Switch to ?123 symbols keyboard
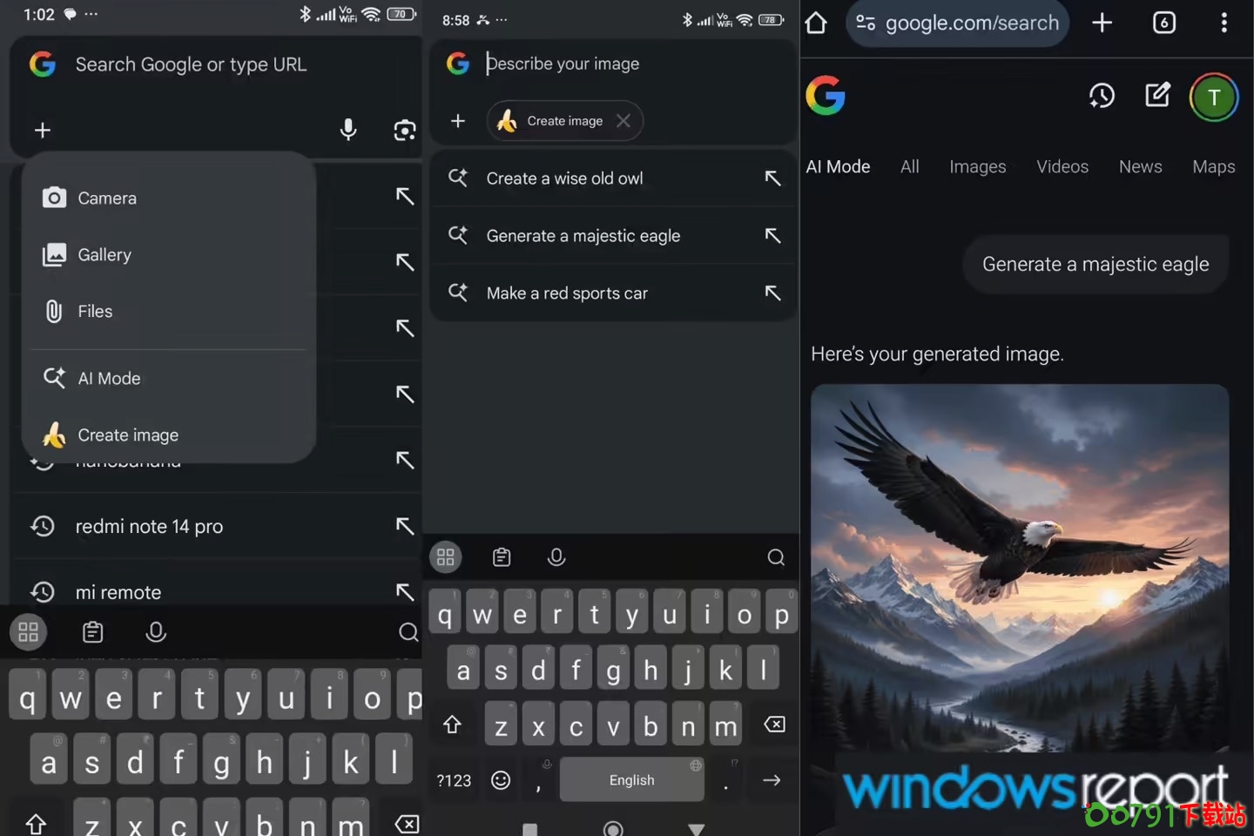The image size is (1254, 836). pyautogui.click(x=454, y=780)
